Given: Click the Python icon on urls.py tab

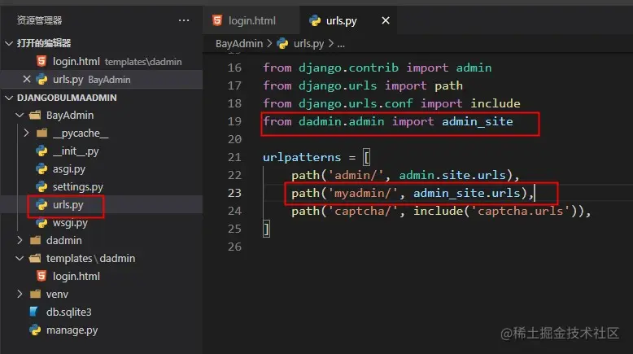Looking at the screenshot, I should click(315, 20).
